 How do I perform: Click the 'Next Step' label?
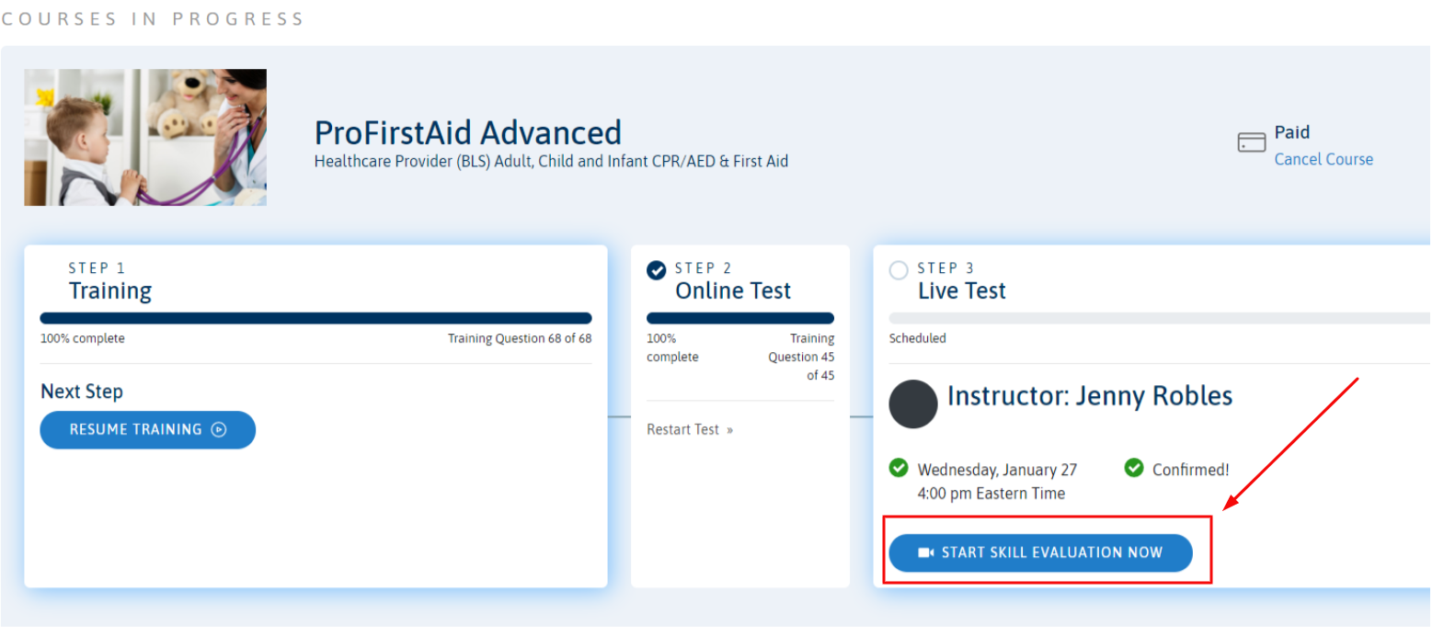click(82, 392)
